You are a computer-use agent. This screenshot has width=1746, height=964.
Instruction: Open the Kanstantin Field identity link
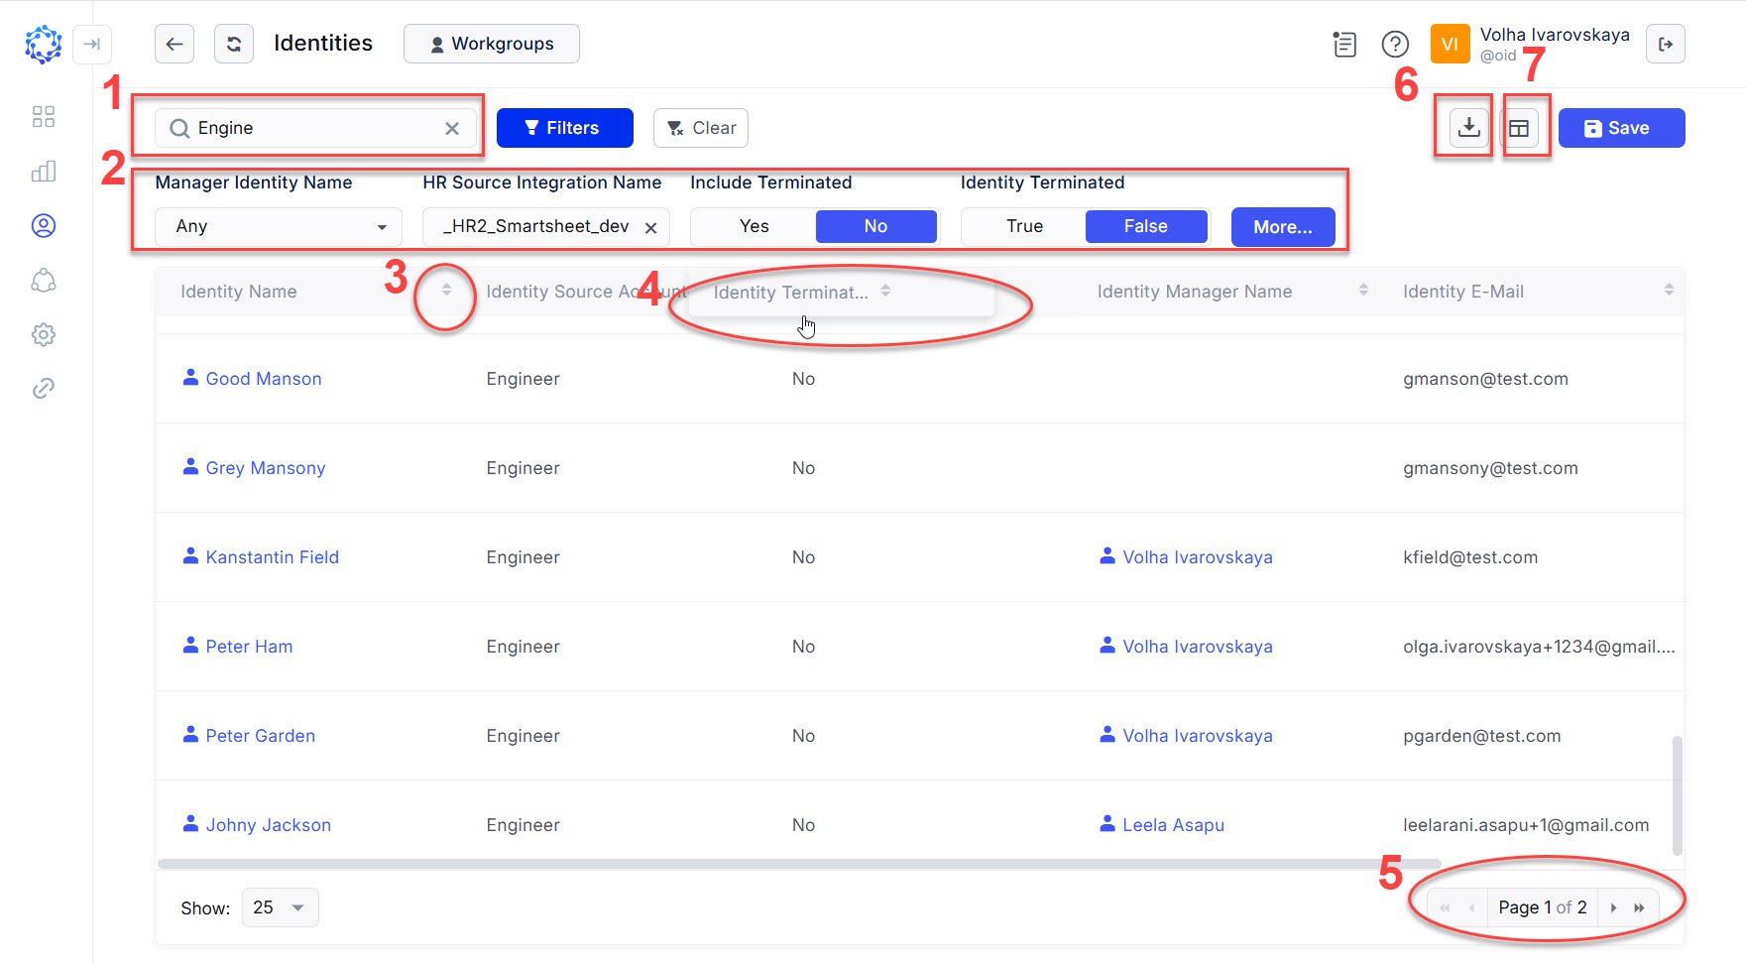coord(272,557)
